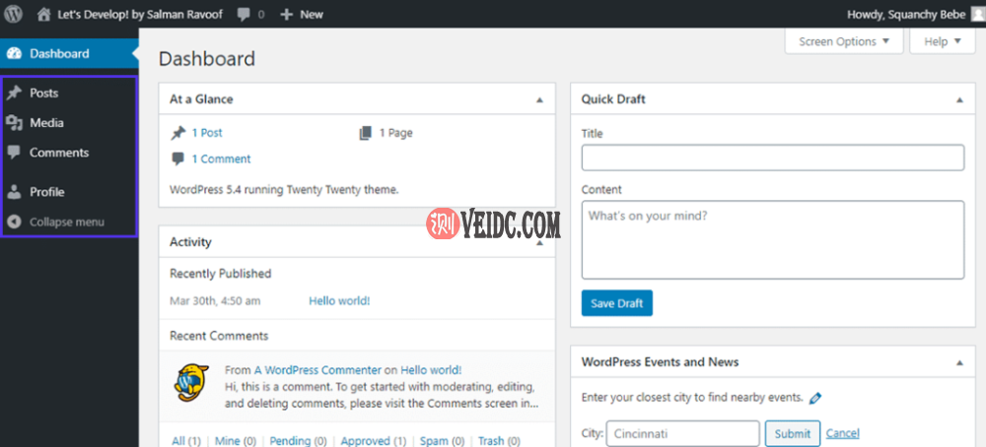Open Media in the sidebar menu
The image size is (986, 447).
[46, 123]
